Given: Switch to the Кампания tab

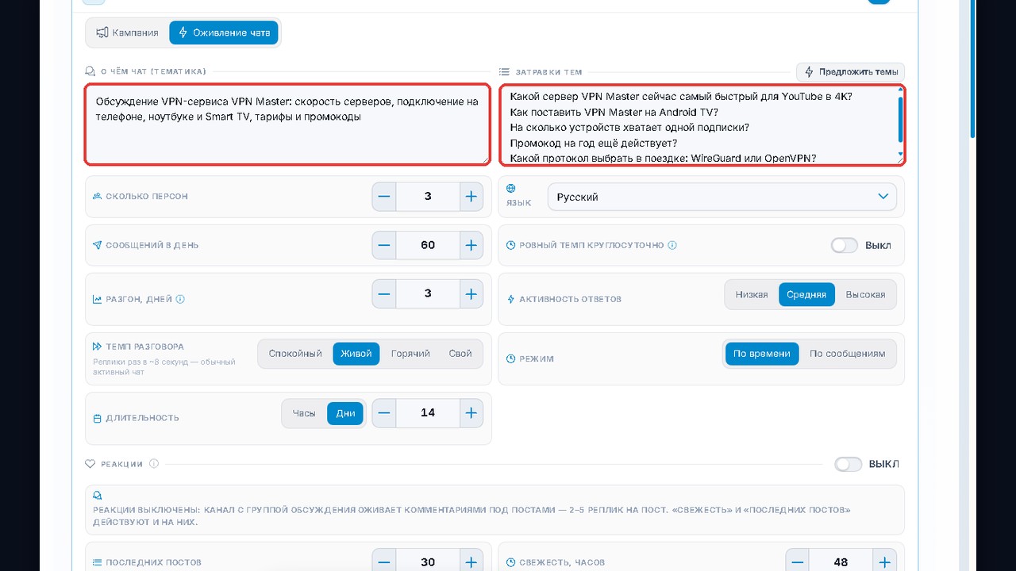Looking at the screenshot, I should [128, 33].
